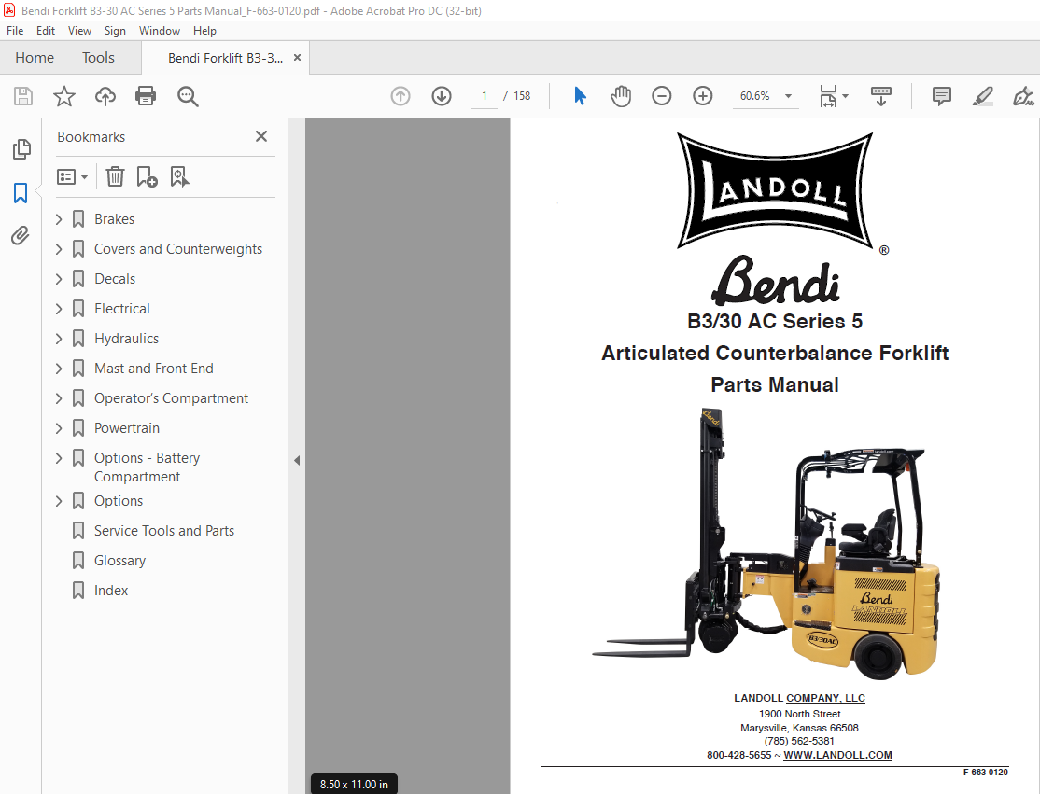Select the Decals bookmark label
Screen dimensions: 1040x794
point(115,278)
